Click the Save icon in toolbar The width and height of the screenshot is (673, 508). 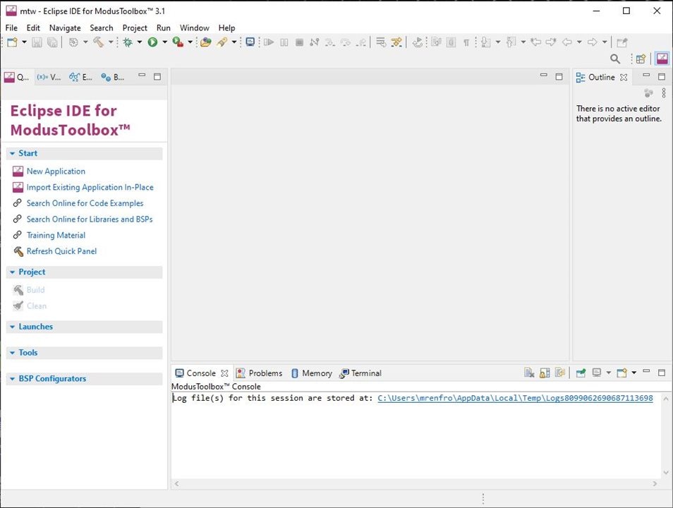(37, 42)
